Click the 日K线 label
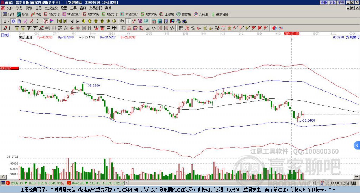 (5, 35)
